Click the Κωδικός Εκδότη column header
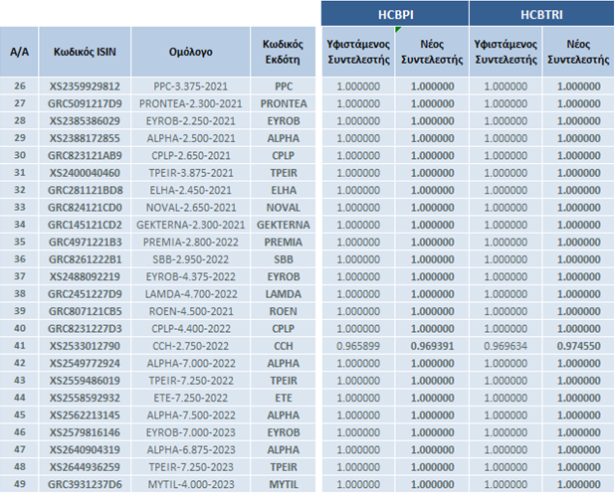 [283, 52]
